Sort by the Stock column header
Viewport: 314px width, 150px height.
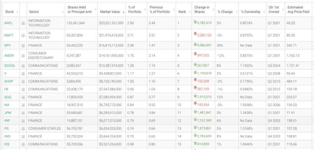(10, 12)
